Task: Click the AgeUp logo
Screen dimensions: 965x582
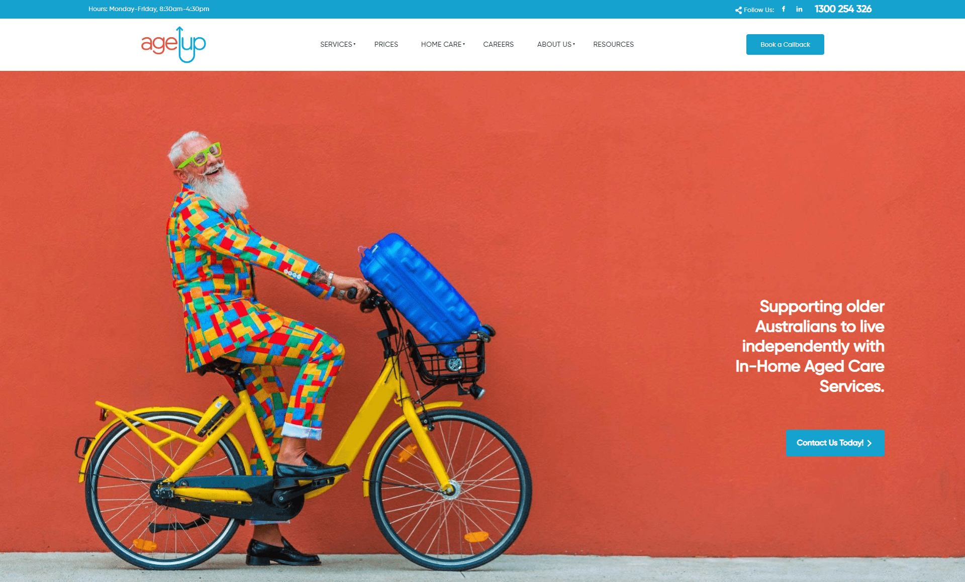Action: point(173,45)
